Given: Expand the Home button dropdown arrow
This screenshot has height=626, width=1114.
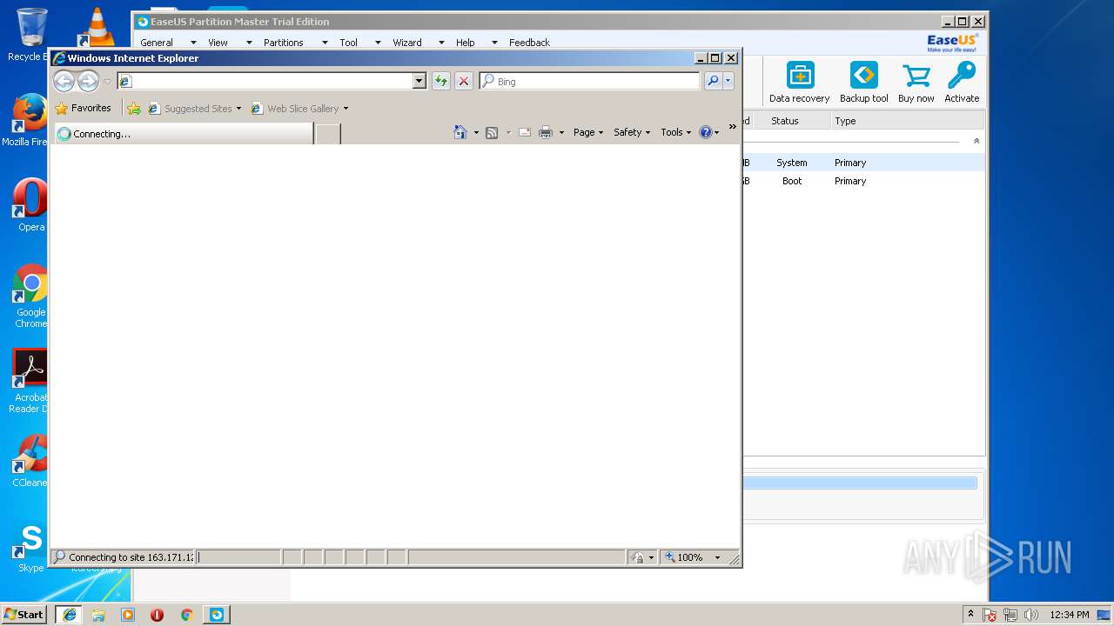Looking at the screenshot, I should point(476,132).
